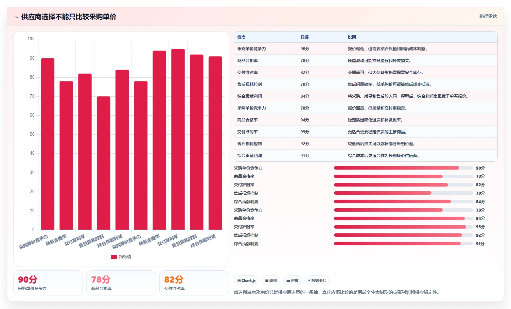This screenshot has width=511, height=309.
Task: Select the 进度 chip
Action: (x=293, y=281)
